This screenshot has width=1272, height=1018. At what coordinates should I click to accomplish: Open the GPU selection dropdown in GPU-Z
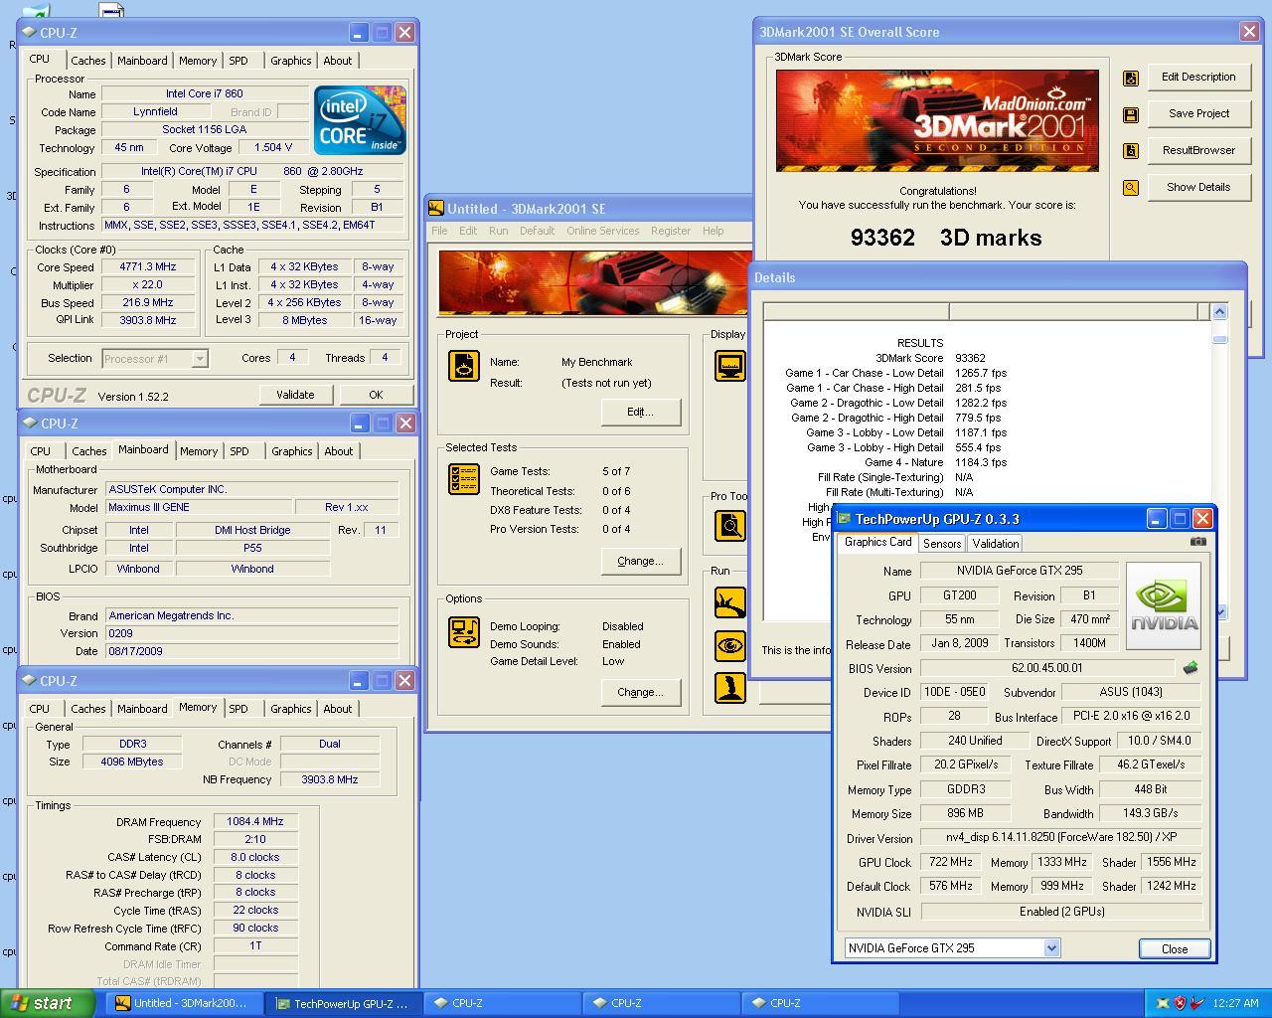click(x=1051, y=948)
